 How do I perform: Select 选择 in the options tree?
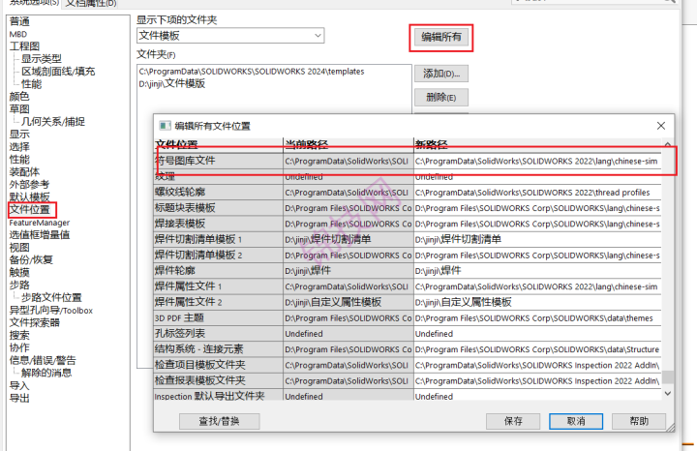tap(19, 147)
